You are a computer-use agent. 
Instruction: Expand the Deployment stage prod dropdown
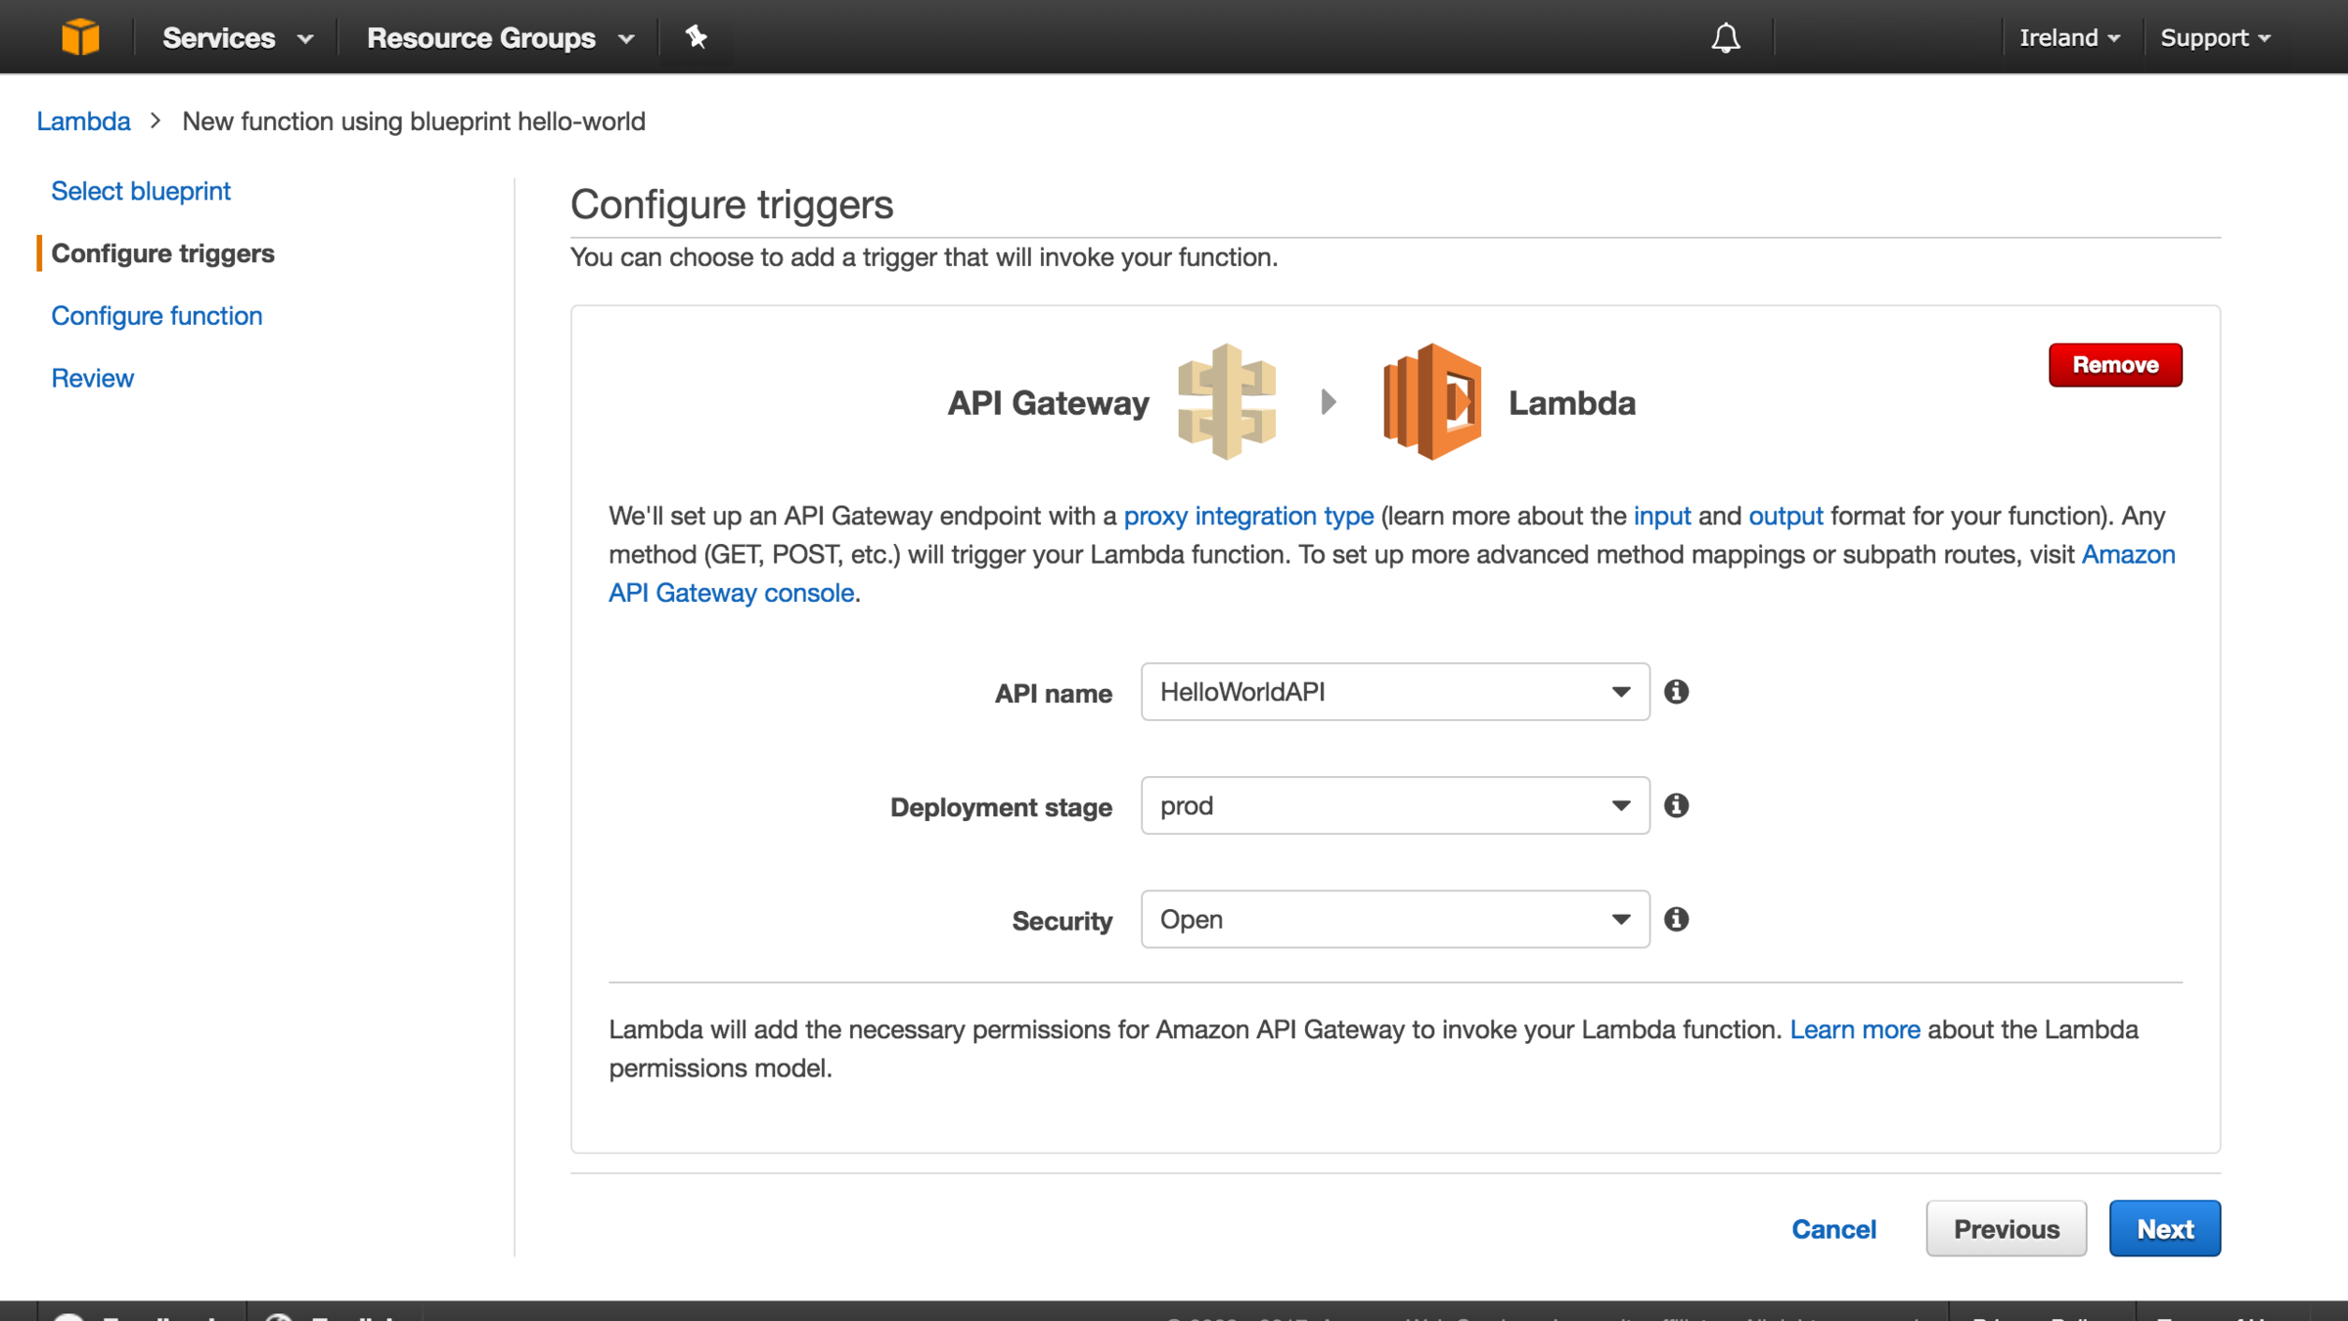(1394, 805)
